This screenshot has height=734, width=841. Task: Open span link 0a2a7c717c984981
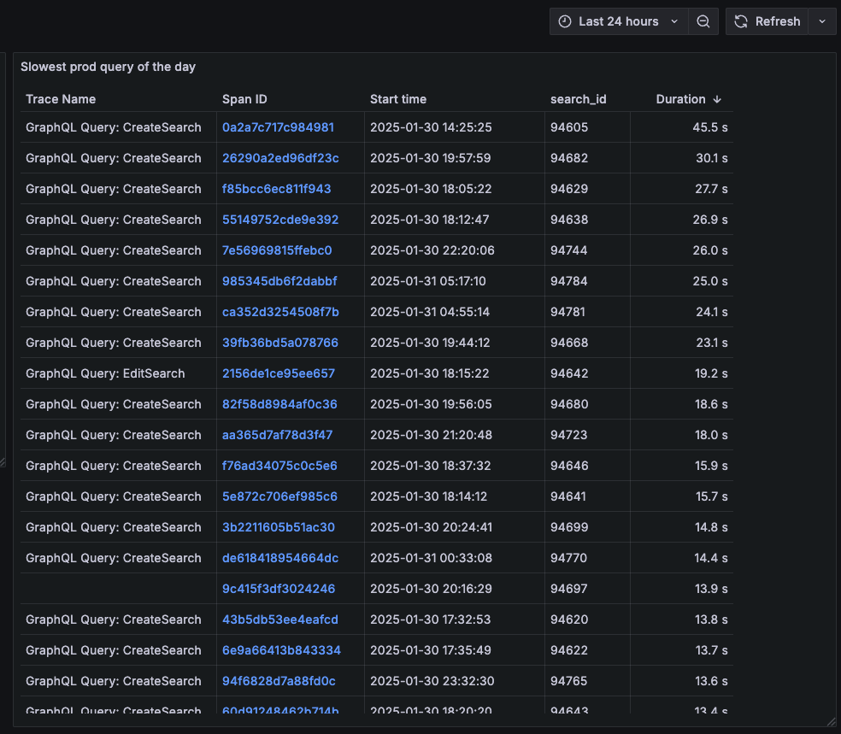pyautogui.click(x=278, y=127)
